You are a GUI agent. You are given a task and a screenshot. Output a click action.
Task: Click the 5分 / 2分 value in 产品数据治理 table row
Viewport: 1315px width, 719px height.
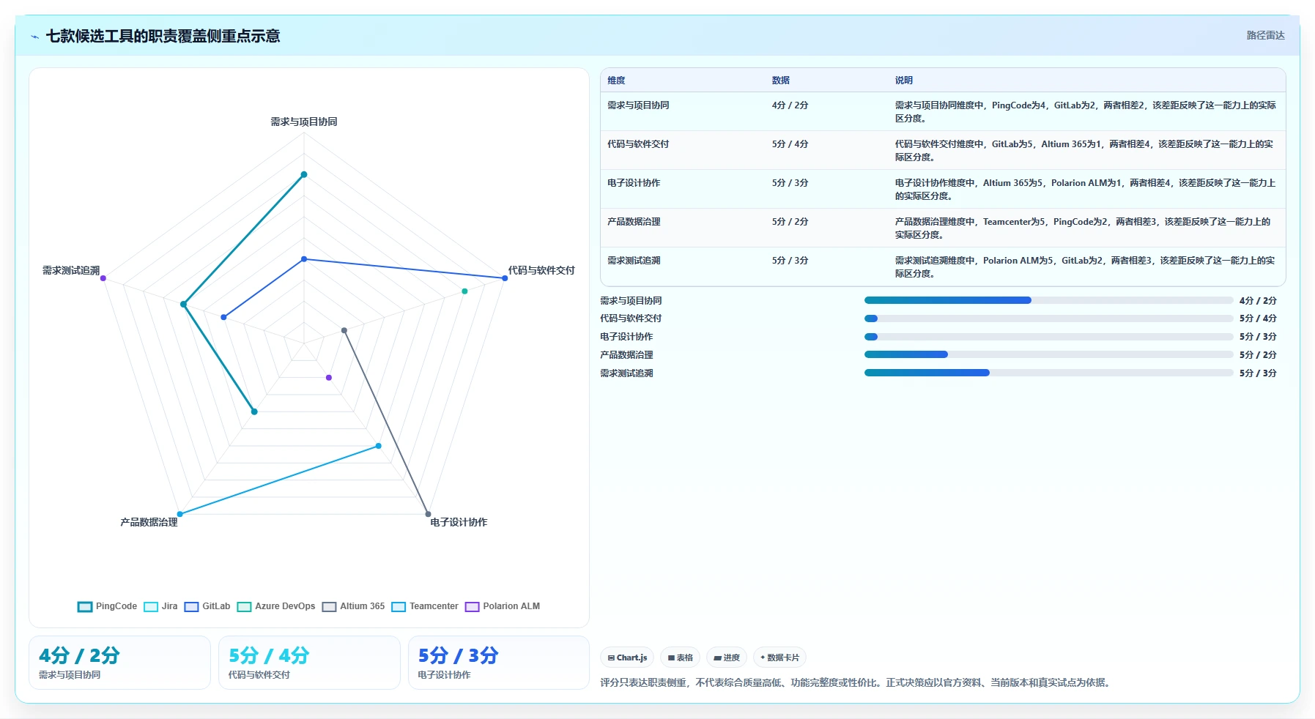790,222
